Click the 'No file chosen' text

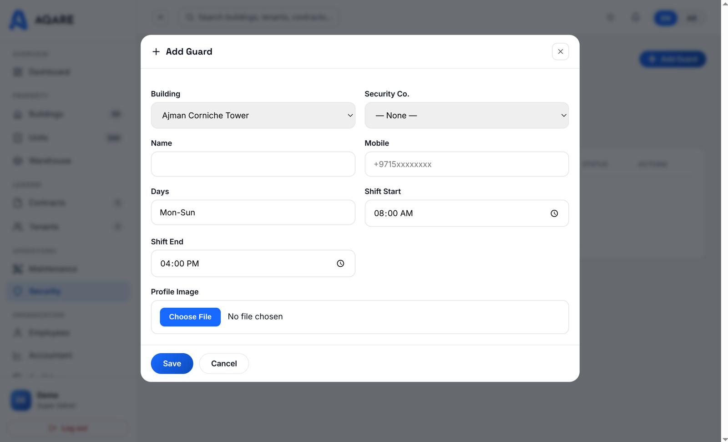tap(255, 317)
